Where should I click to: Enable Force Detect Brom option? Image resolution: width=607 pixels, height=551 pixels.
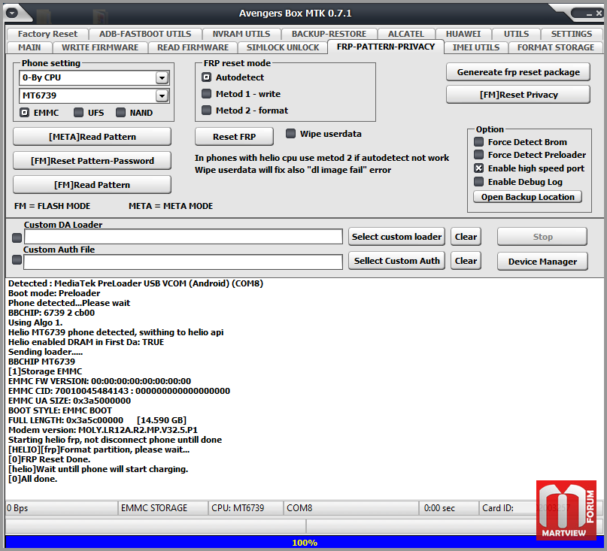click(479, 142)
